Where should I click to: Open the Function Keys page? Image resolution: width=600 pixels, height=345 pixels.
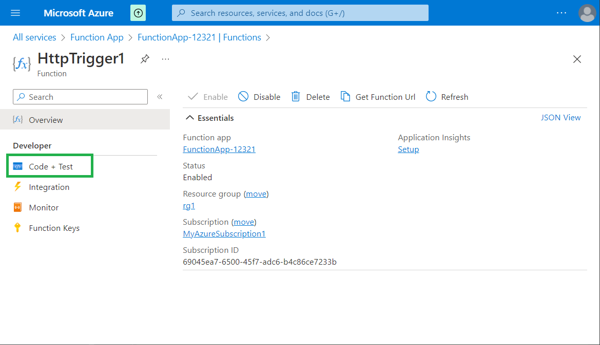54,228
